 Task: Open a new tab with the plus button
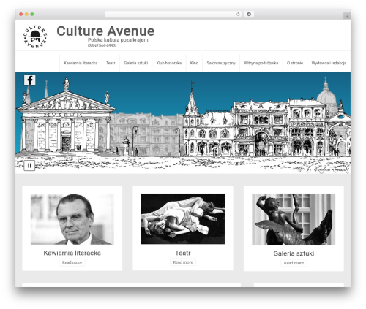pyautogui.click(x=347, y=16)
